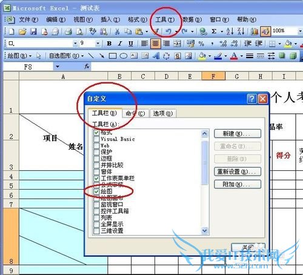
Task: Toggle the Drawing toolbar icon
Action: pos(265,31)
